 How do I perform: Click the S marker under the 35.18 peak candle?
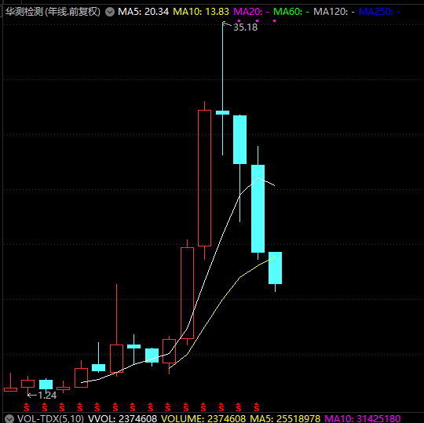coord(221,407)
